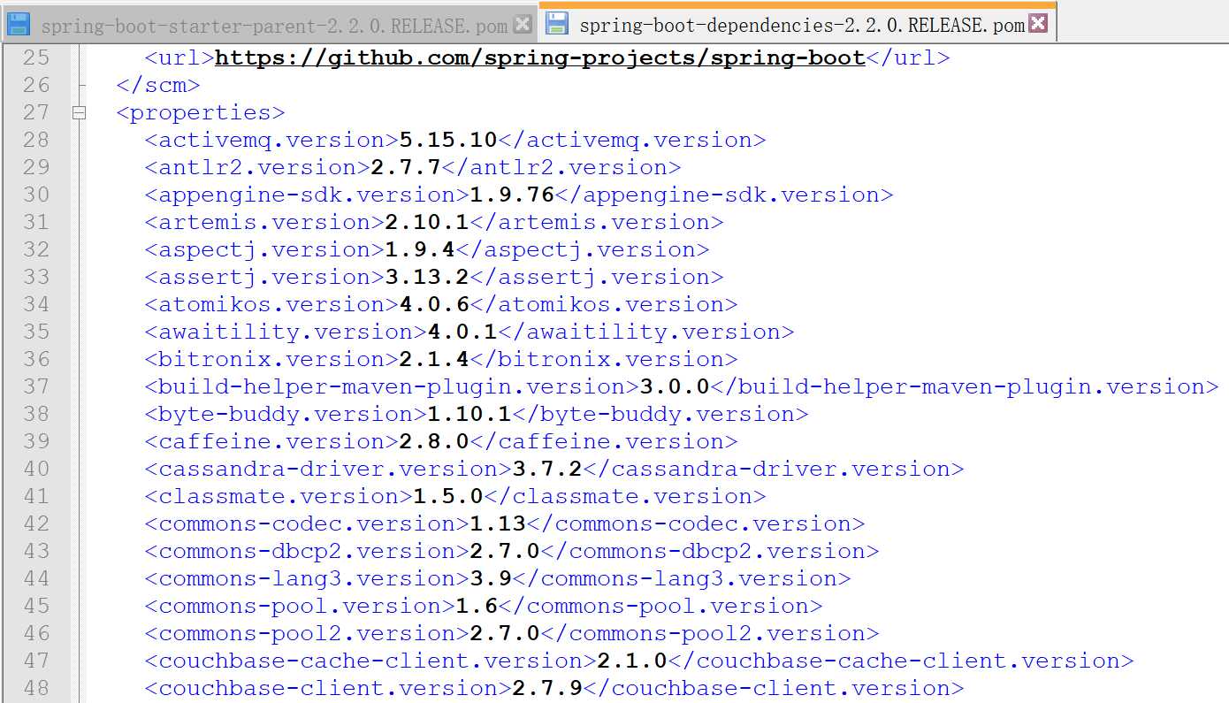The image size is (1229, 703).
Task: Click the byte-buddy version value 1.10.1
Action: pyautogui.click(x=469, y=415)
